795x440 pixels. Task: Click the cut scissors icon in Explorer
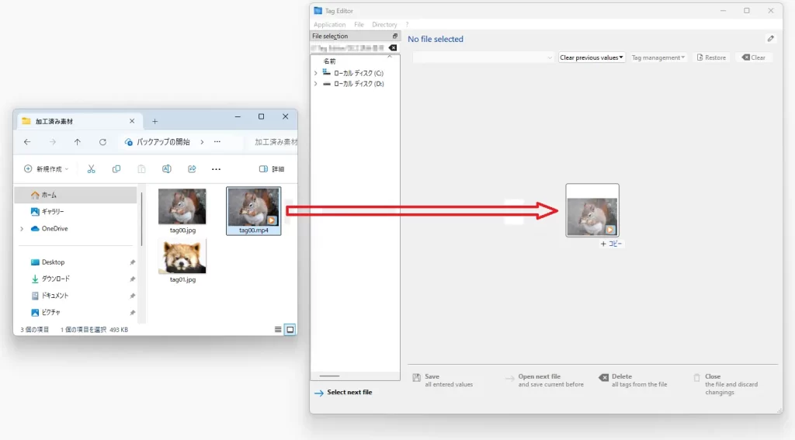(x=91, y=169)
